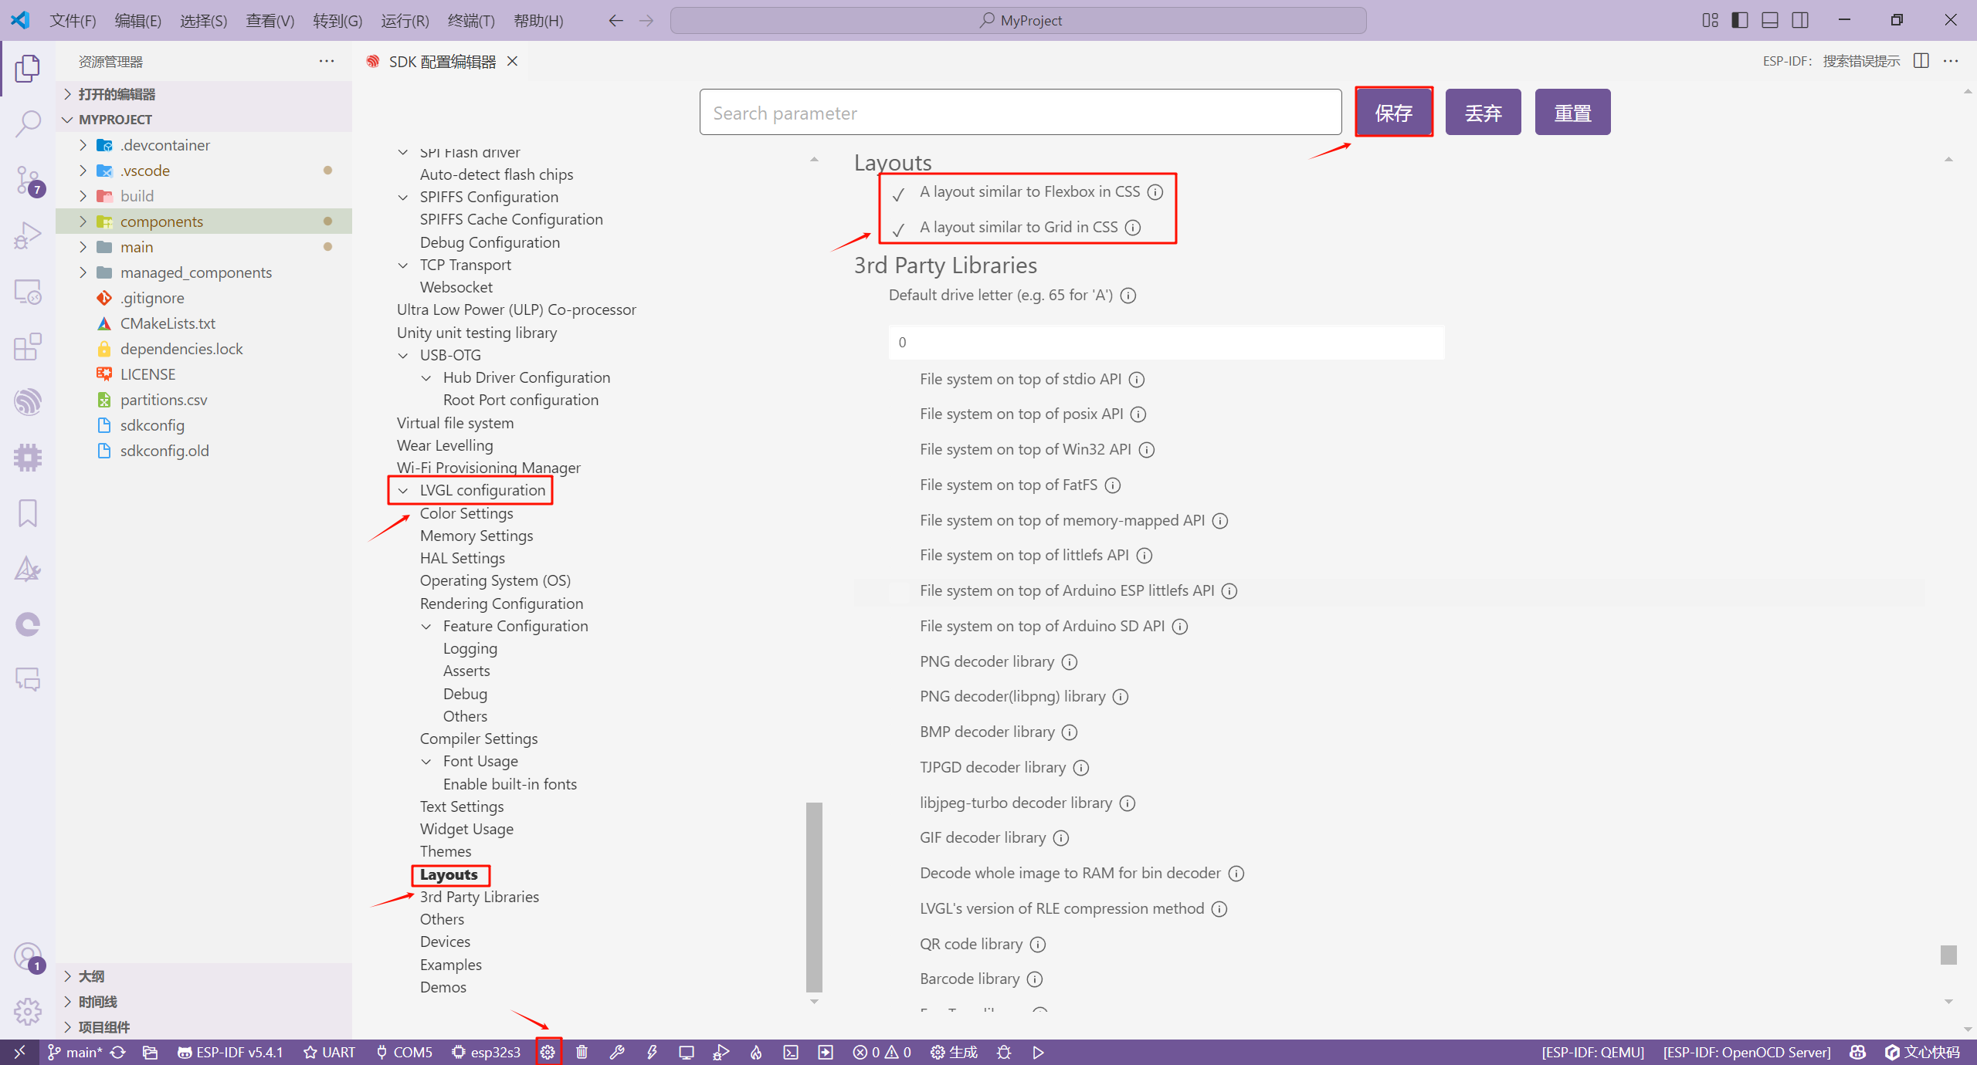Open the Extensions view icon
This screenshot has width=1977, height=1065.
tap(28, 347)
